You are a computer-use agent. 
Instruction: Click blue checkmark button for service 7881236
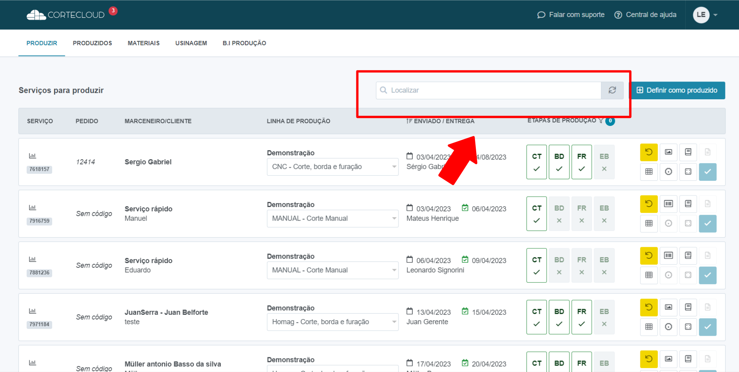(707, 275)
